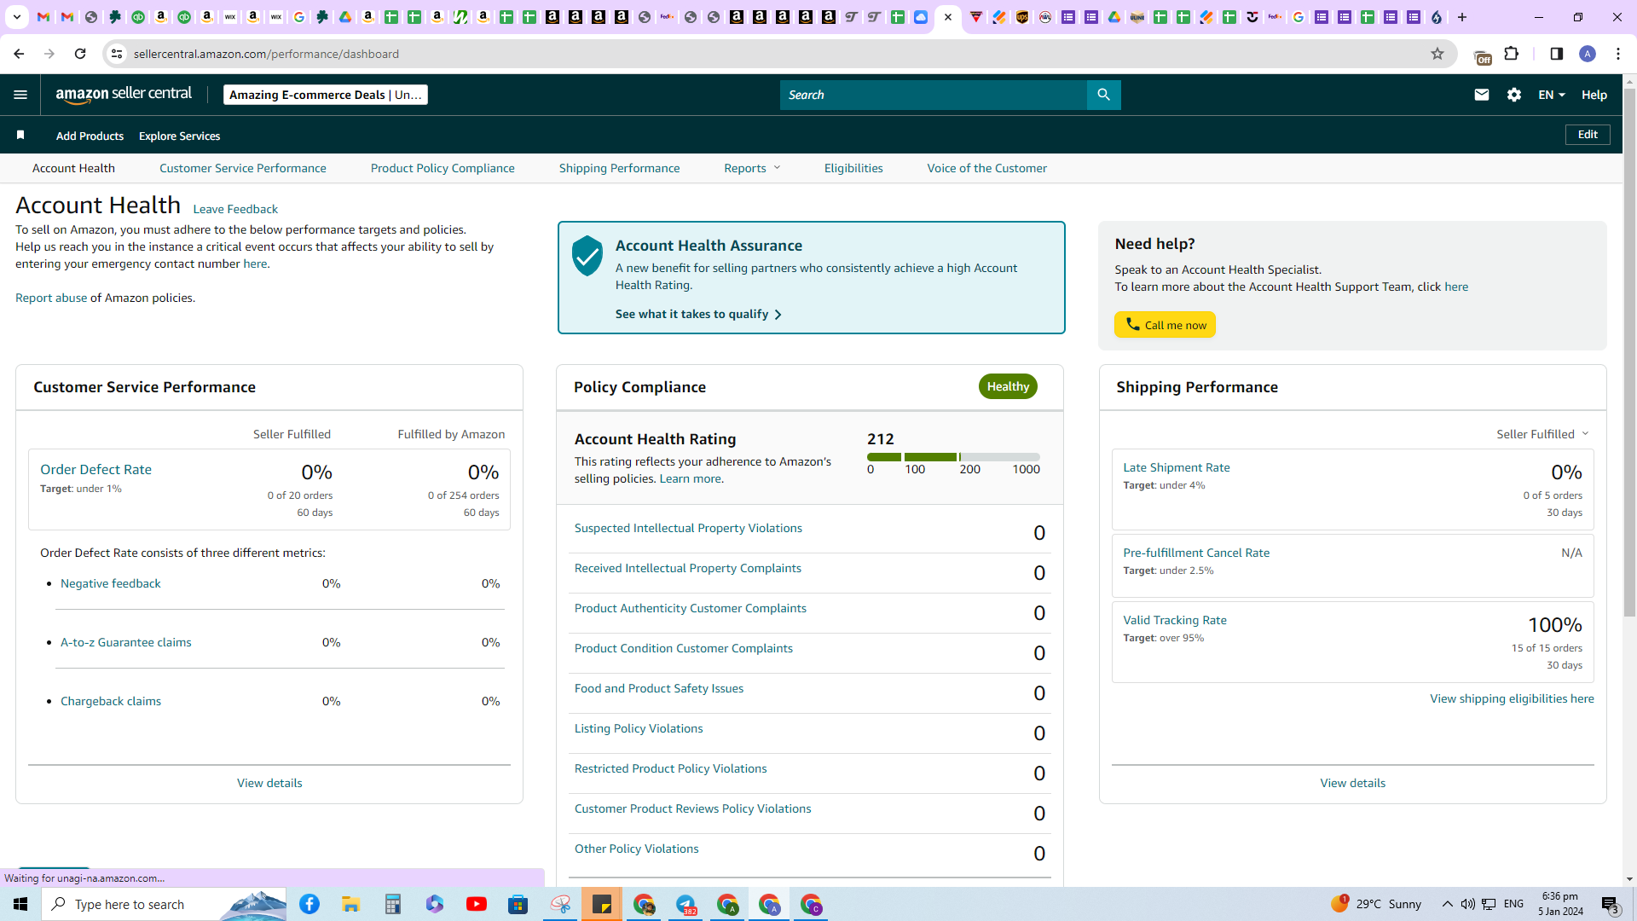The height and width of the screenshot is (921, 1637).
Task: Show hidden system tray icons
Action: coord(1448,904)
